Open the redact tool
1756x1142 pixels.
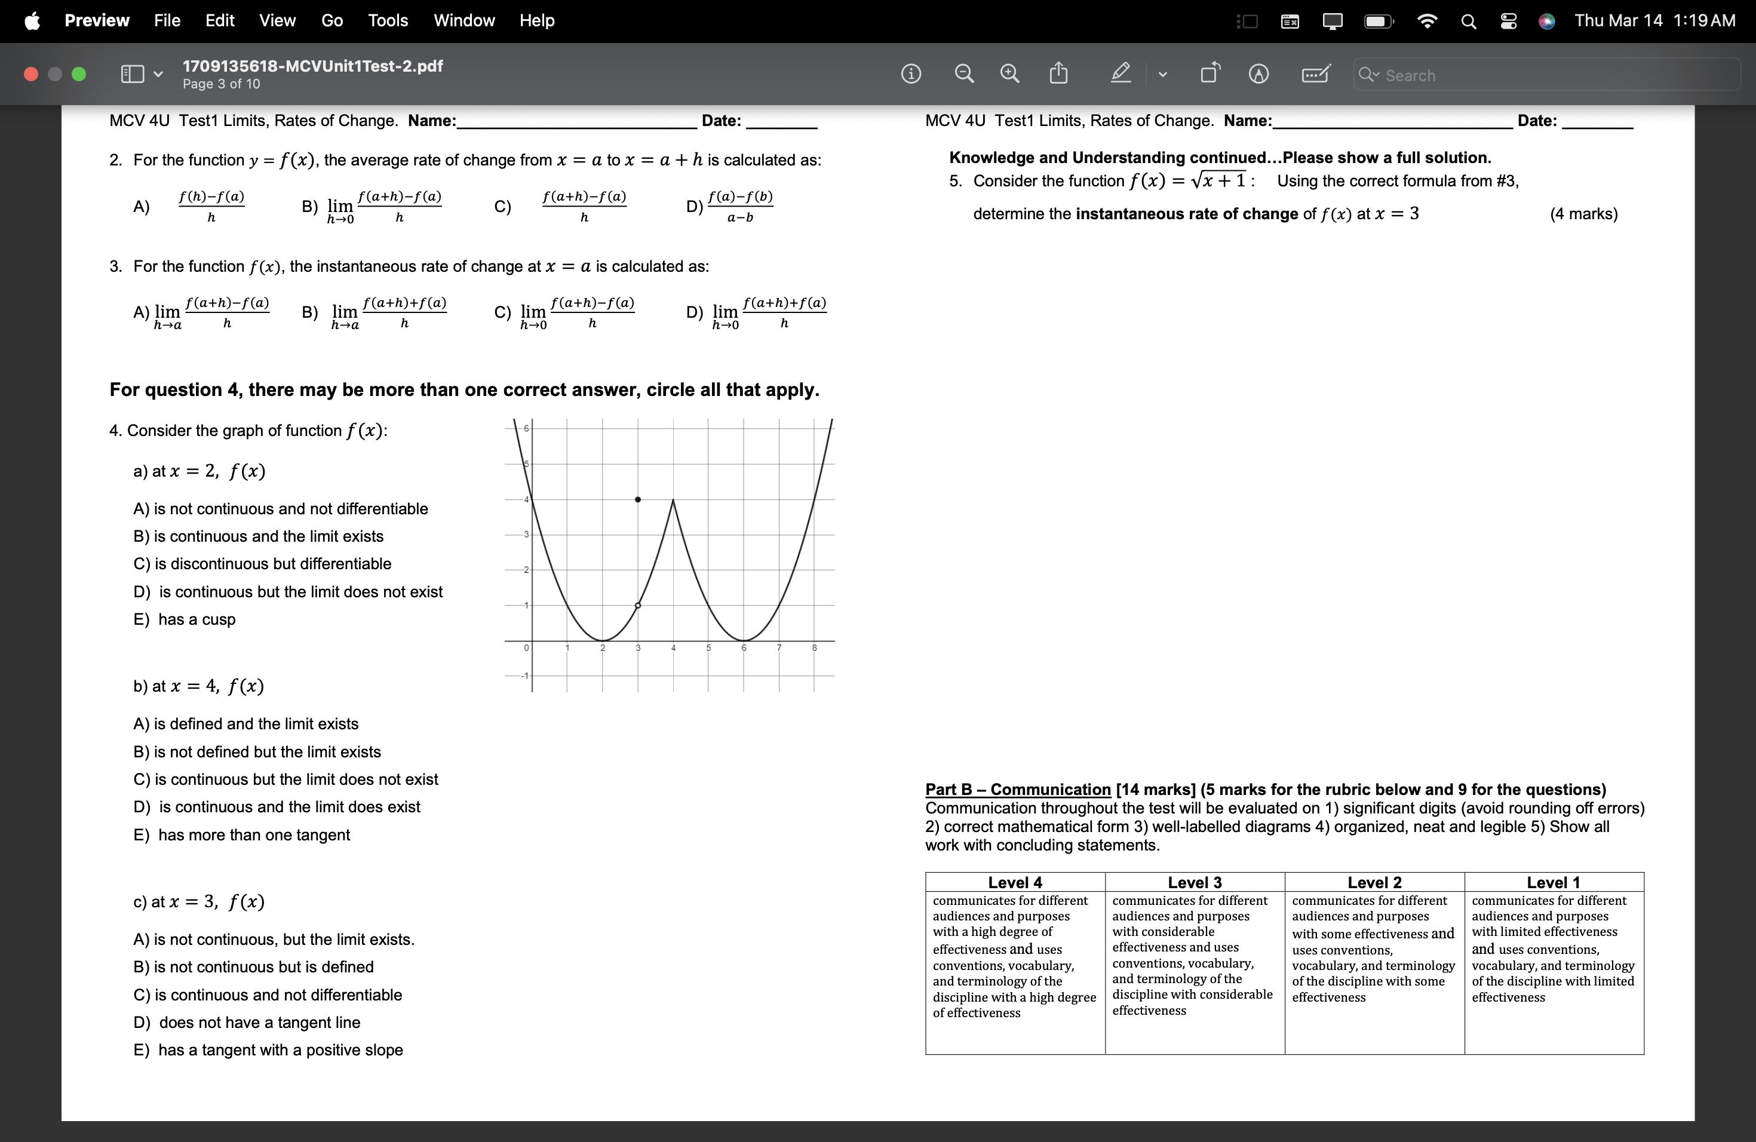click(x=1258, y=74)
